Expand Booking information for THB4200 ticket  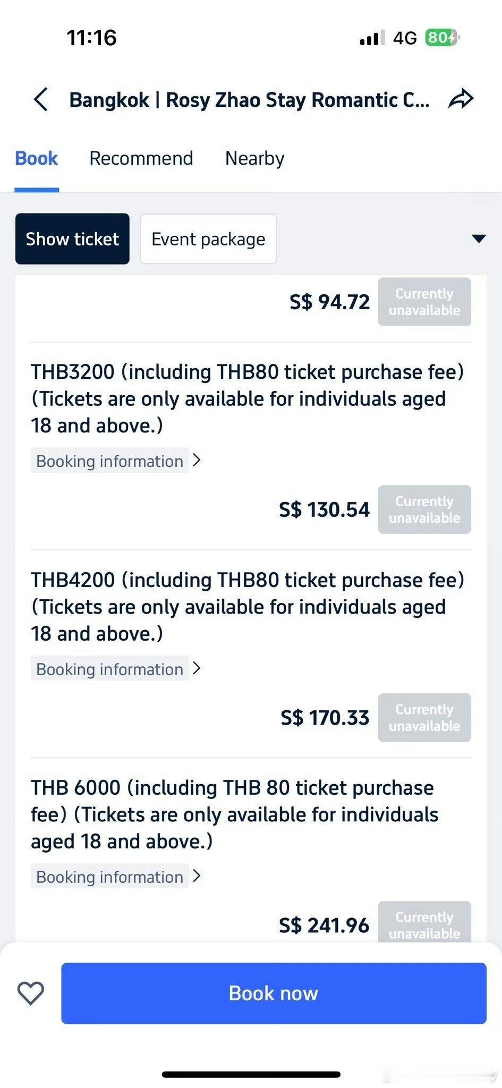point(116,669)
